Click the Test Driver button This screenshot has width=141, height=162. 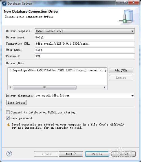pyautogui.click(x=17, y=103)
